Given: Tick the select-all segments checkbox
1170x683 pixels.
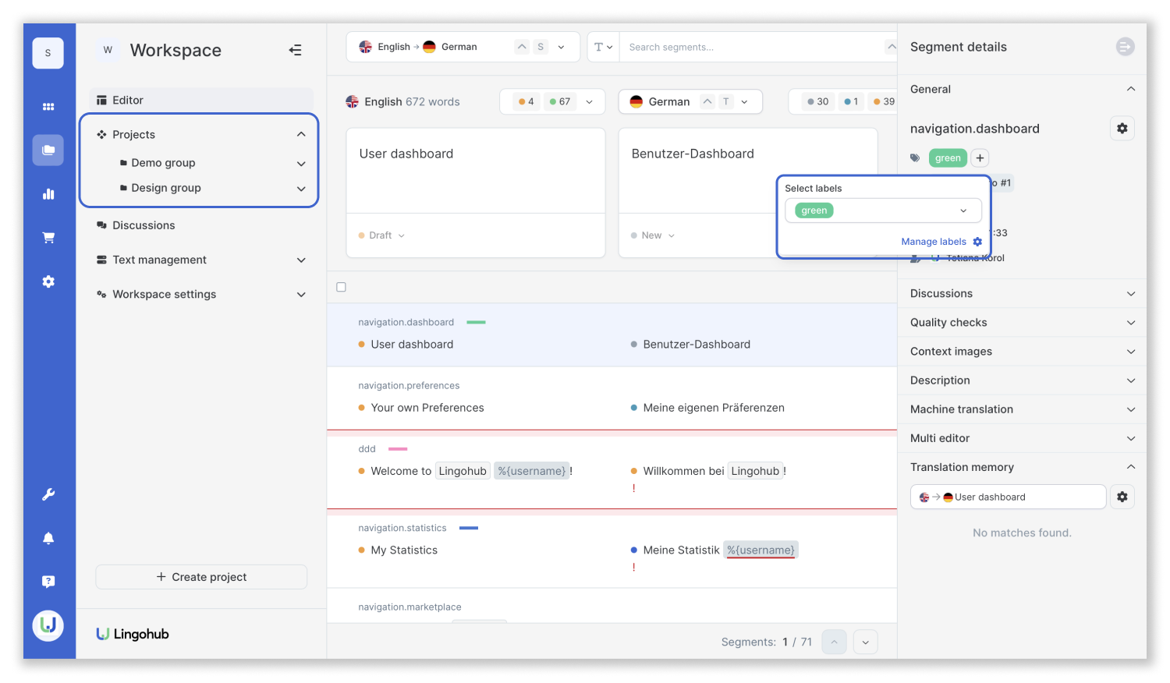Looking at the screenshot, I should (341, 287).
